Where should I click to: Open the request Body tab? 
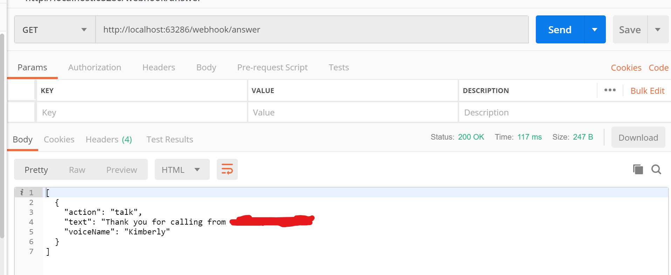[206, 68]
